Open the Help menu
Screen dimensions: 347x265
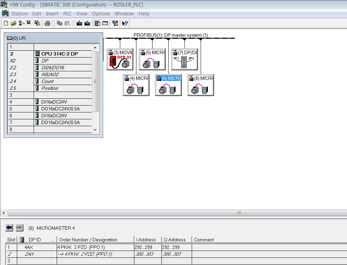pos(144,14)
